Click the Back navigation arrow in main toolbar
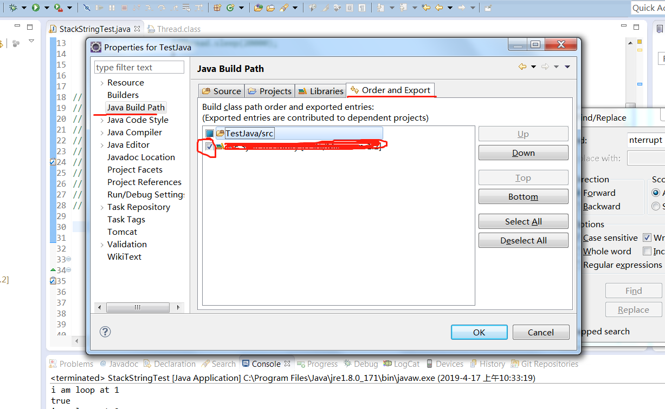This screenshot has height=409, width=665. 439,8
